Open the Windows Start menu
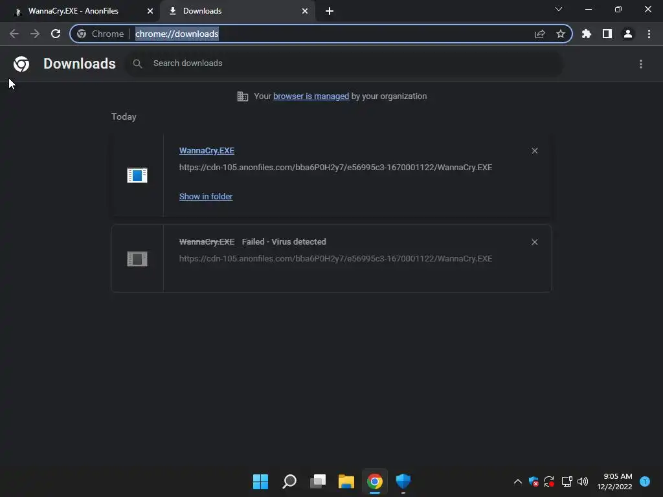The width and height of the screenshot is (663, 497). click(260, 481)
